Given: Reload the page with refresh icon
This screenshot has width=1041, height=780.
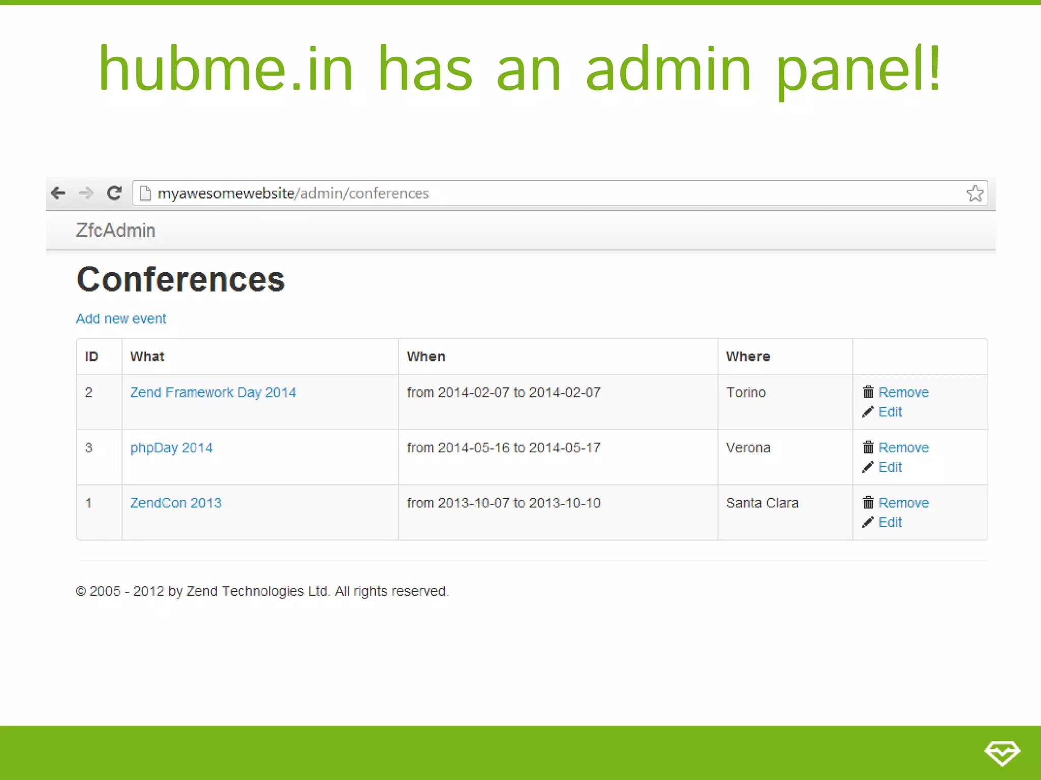Looking at the screenshot, I should [x=114, y=193].
